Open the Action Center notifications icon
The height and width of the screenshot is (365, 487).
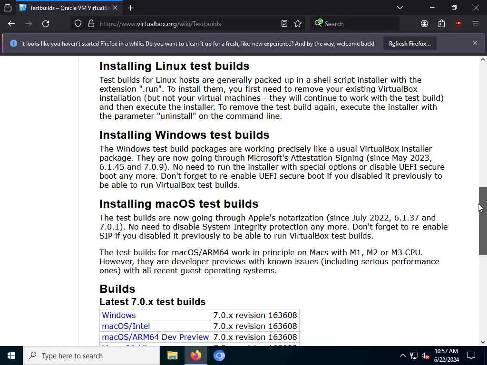coord(471,355)
